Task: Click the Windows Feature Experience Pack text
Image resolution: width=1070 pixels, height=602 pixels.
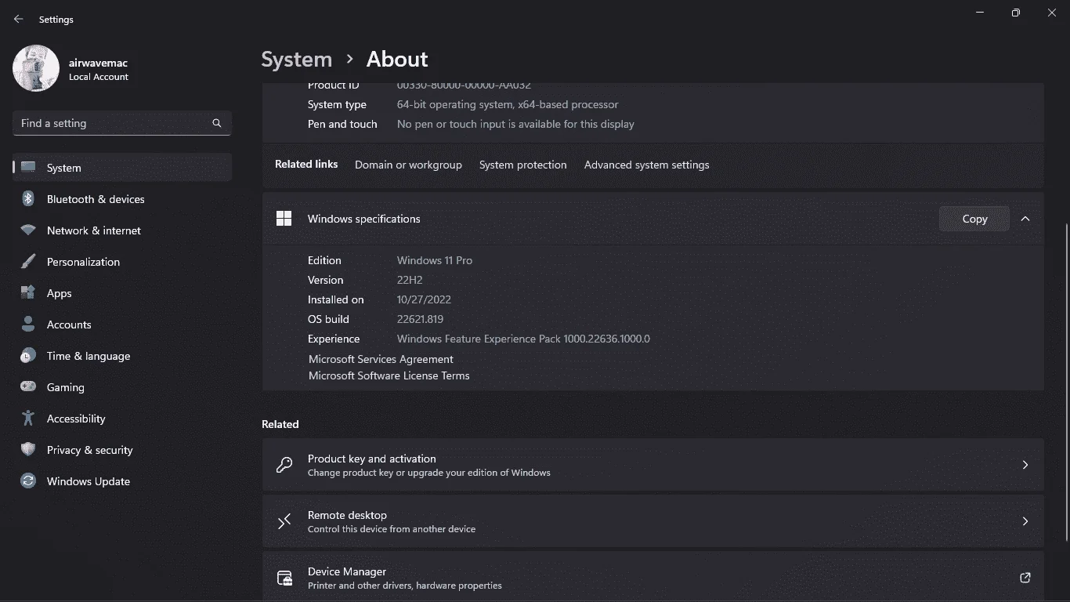Action: pos(523,339)
